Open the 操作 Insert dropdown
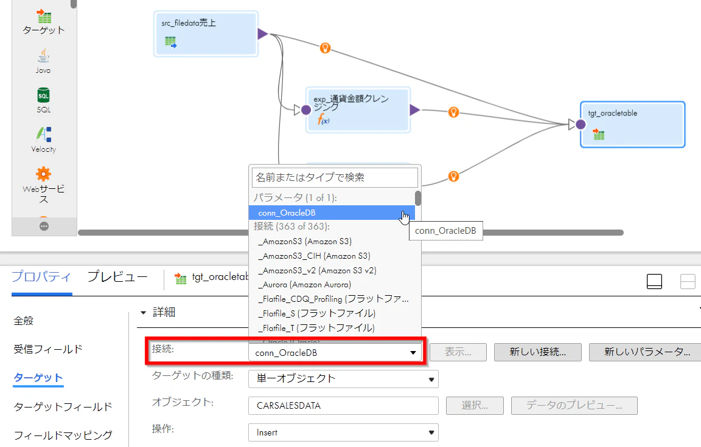Screen dimensions: 701x447 point(343,432)
